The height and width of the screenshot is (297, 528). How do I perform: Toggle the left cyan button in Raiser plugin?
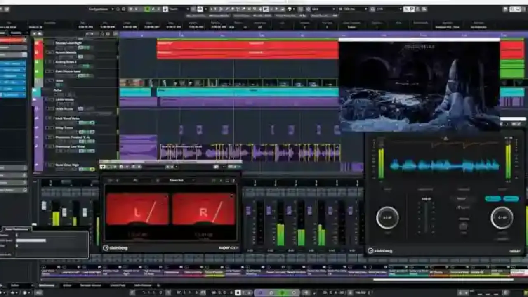click(x=493, y=199)
